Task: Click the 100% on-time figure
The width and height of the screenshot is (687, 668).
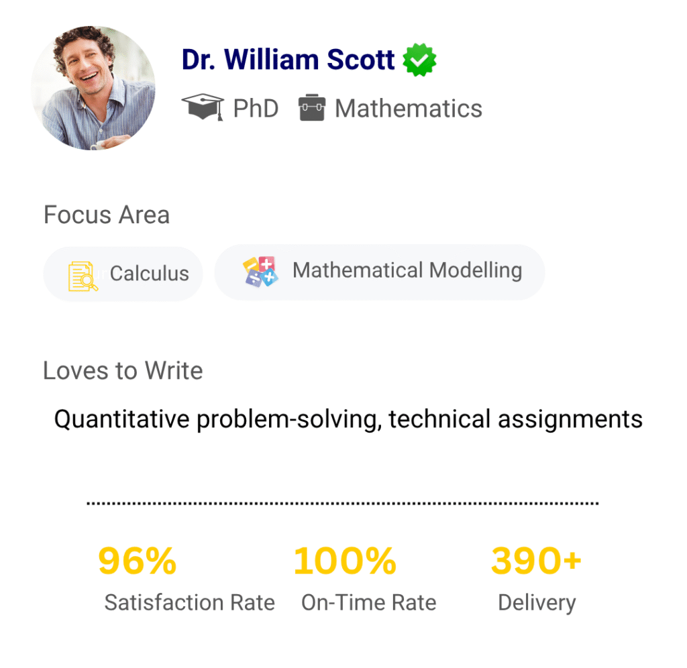Action: pyautogui.click(x=345, y=561)
